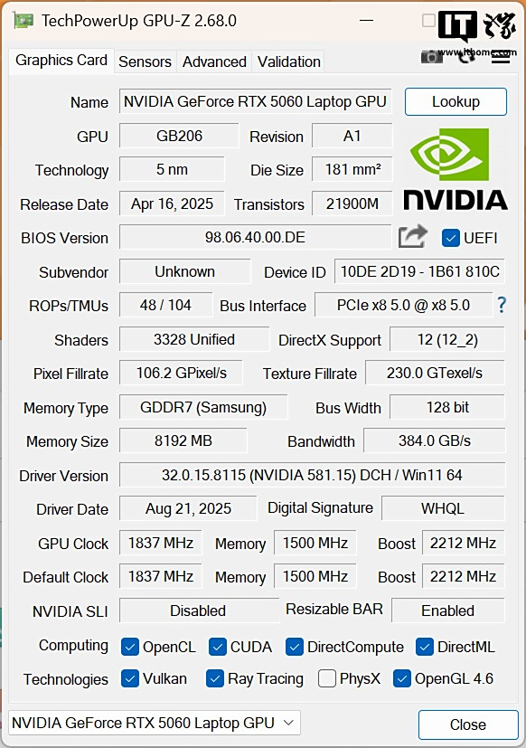Viewport: 526px width, 748px height.
Task: Minimize the GPU-Z window
Action: point(366,21)
